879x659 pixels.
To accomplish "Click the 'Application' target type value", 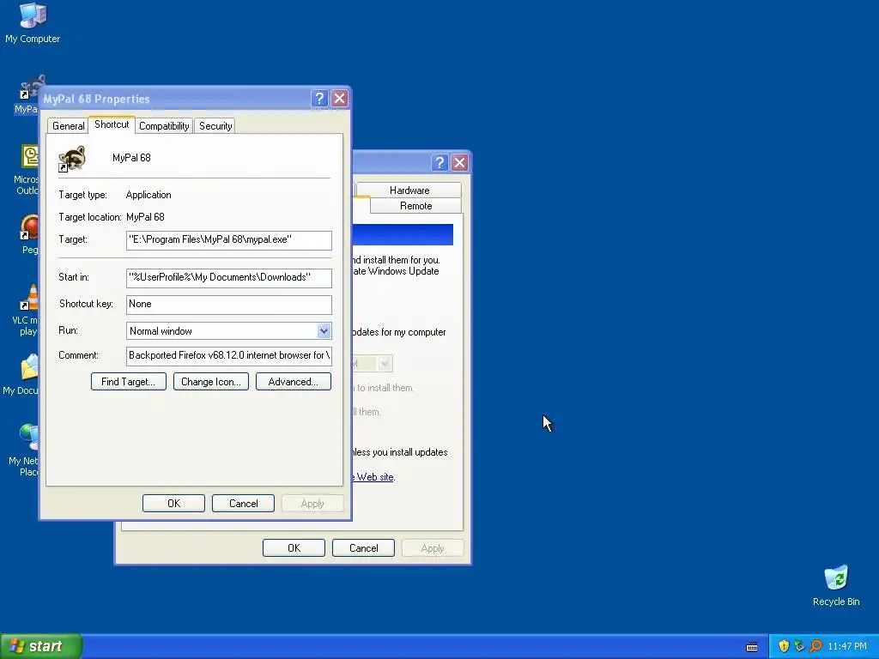I will (x=149, y=195).
